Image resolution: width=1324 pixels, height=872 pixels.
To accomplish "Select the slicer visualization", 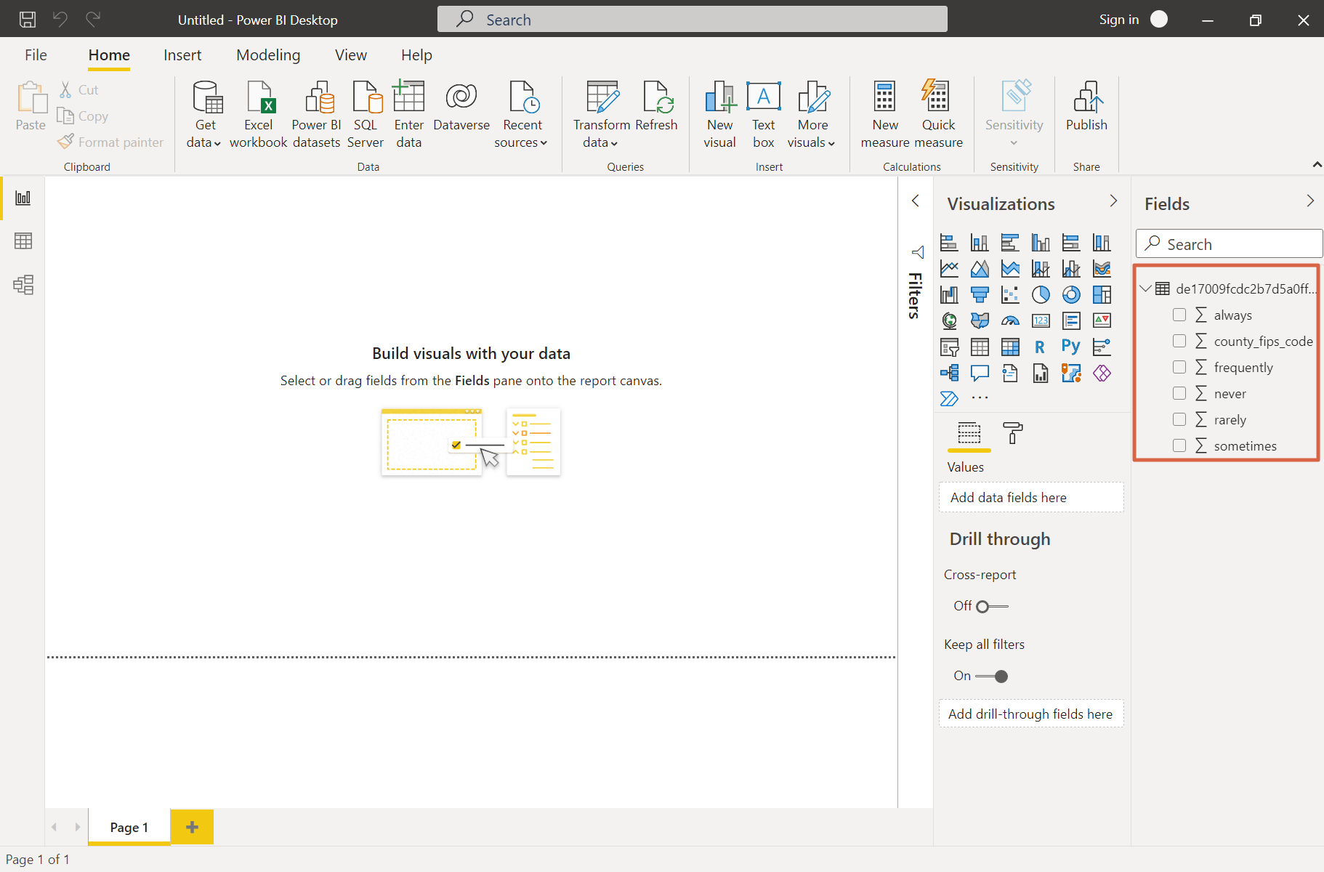I will pos(950,347).
